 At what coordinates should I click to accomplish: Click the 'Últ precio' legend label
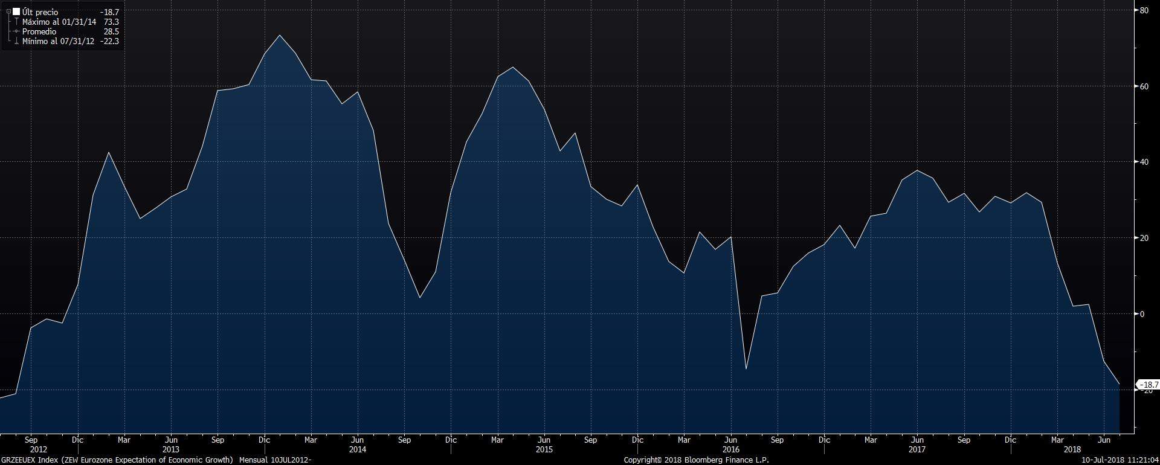[x=40, y=12]
